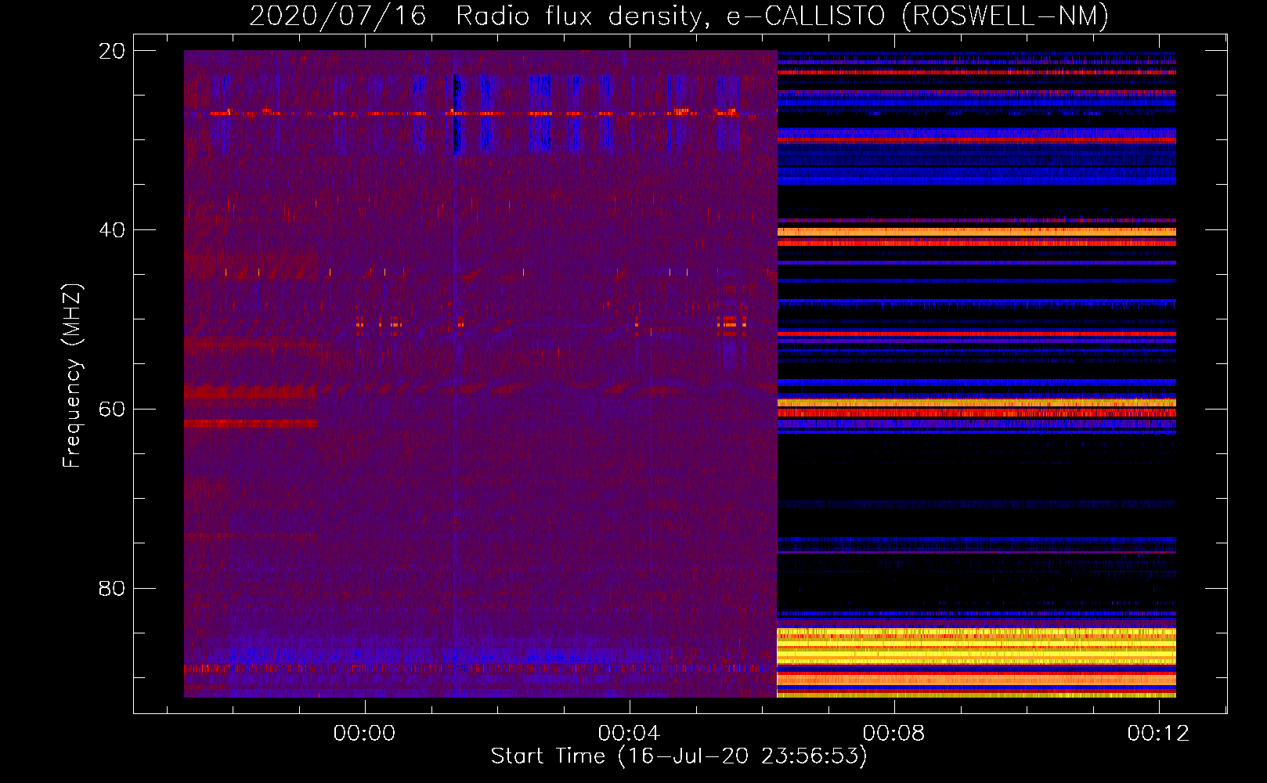
Task: Click '(ROSWELL-NM)' station name in title
Action: click(1005, 16)
